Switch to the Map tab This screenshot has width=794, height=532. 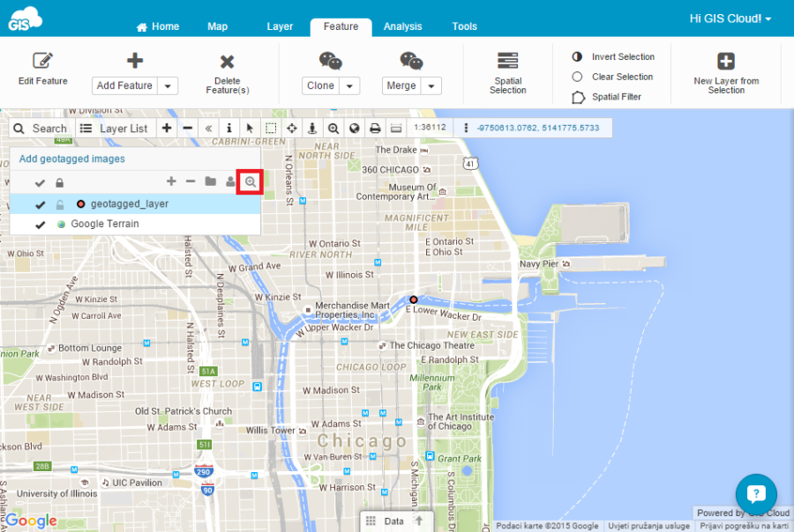(x=217, y=26)
